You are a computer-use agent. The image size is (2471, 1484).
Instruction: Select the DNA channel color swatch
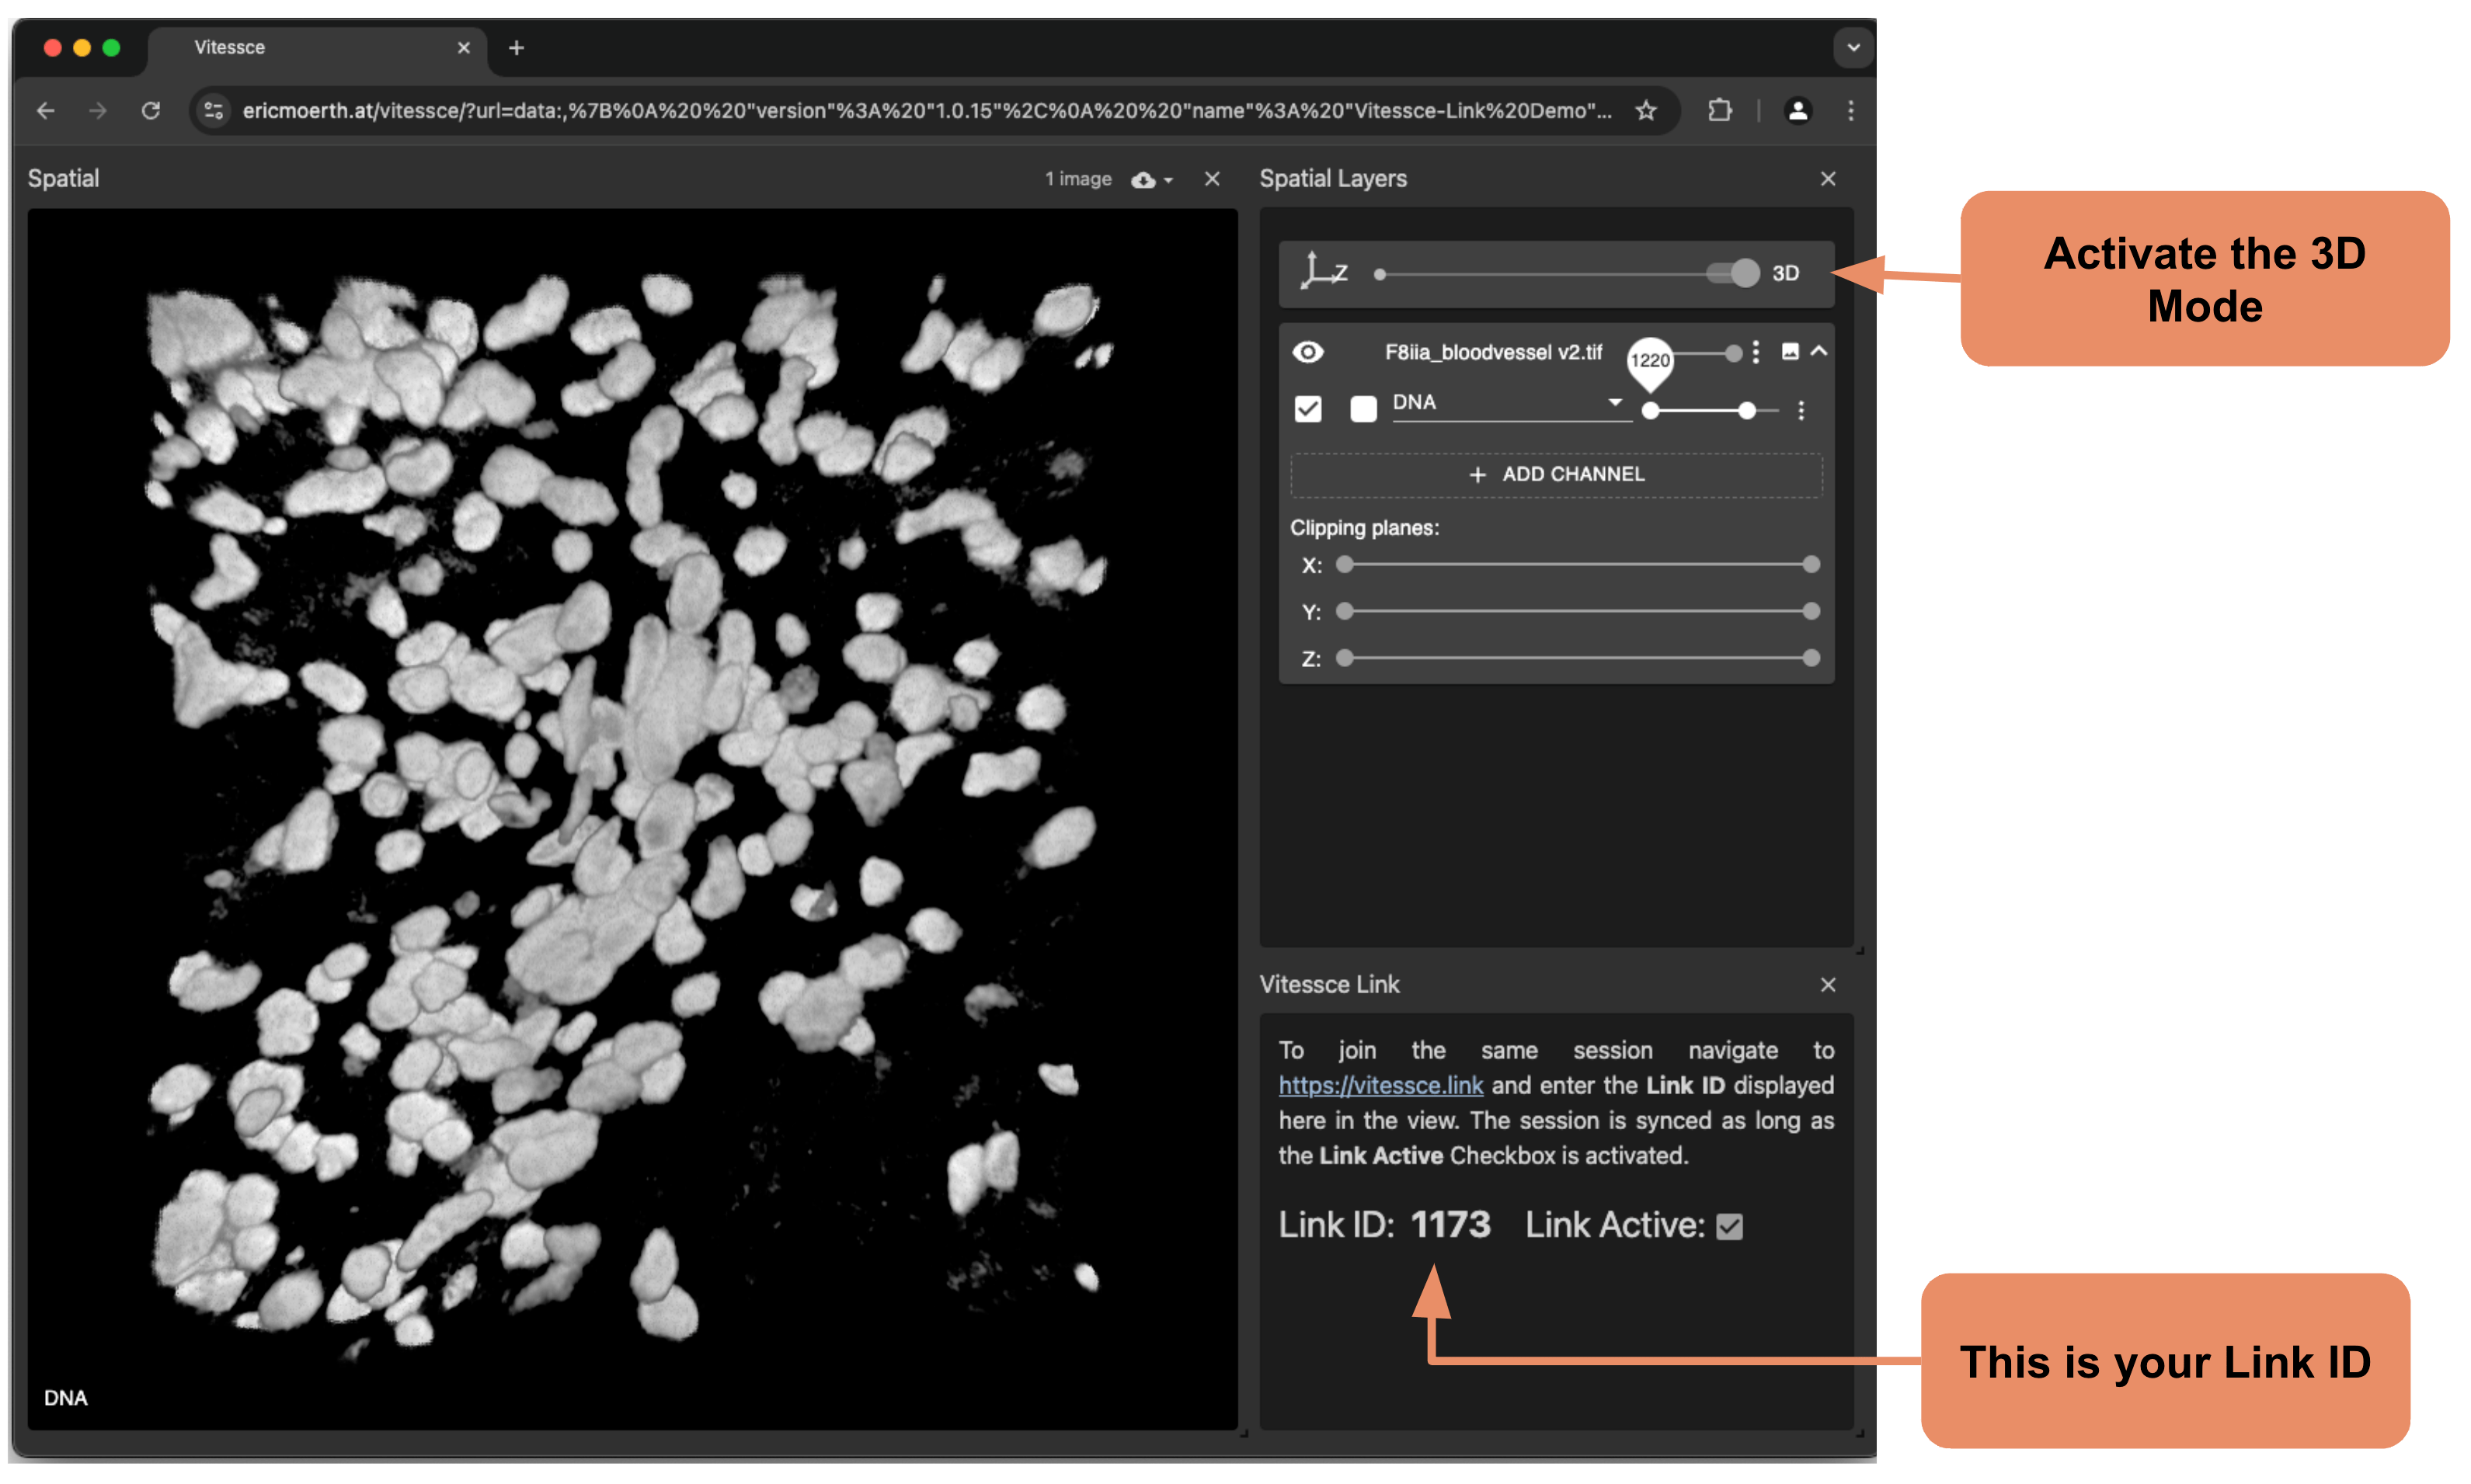pos(1361,408)
